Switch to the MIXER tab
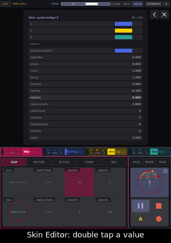Viewport: 171px width, 243px height. tap(150, 162)
